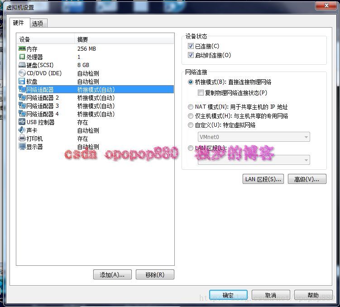340x307 pixels.
Task: Select the printer (打印机) icon
Action: pos(22,138)
